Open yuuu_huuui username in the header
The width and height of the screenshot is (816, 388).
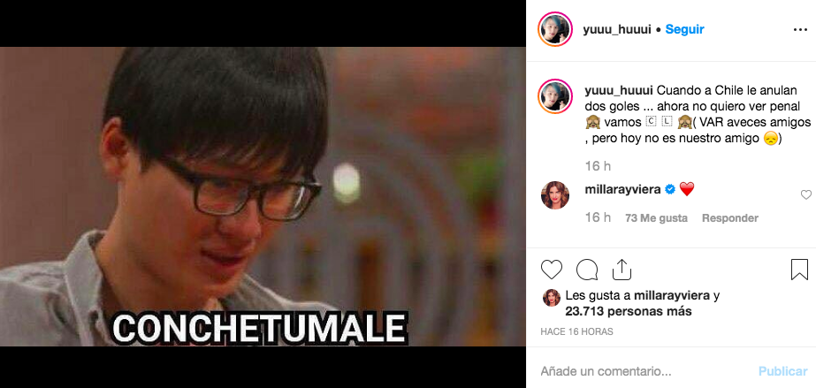point(617,30)
